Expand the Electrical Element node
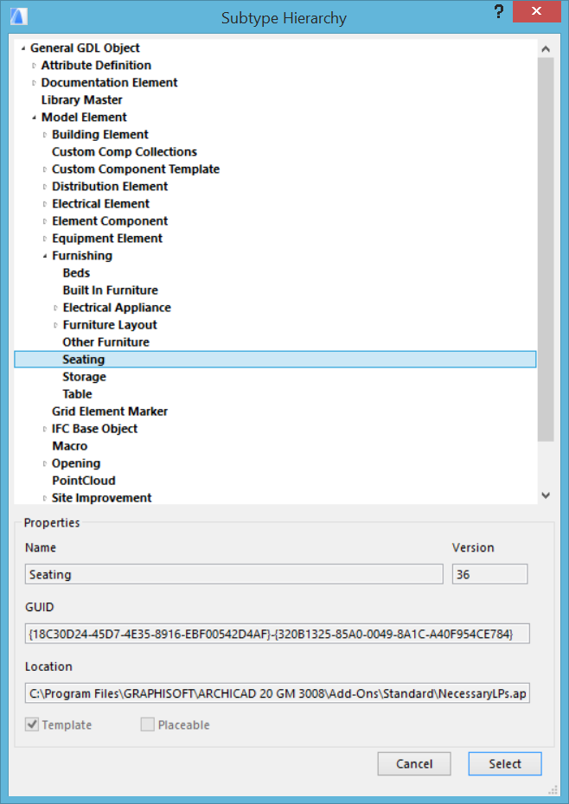The height and width of the screenshot is (804, 569). [x=45, y=204]
